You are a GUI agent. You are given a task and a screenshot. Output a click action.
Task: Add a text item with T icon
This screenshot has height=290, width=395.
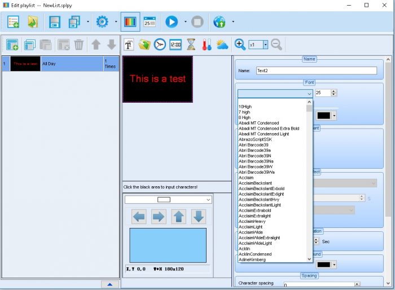click(129, 45)
